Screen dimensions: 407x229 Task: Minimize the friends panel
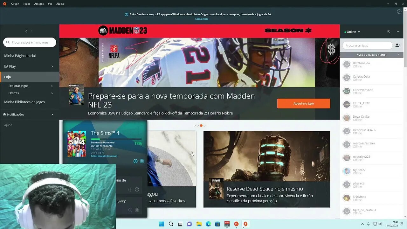tap(398, 32)
